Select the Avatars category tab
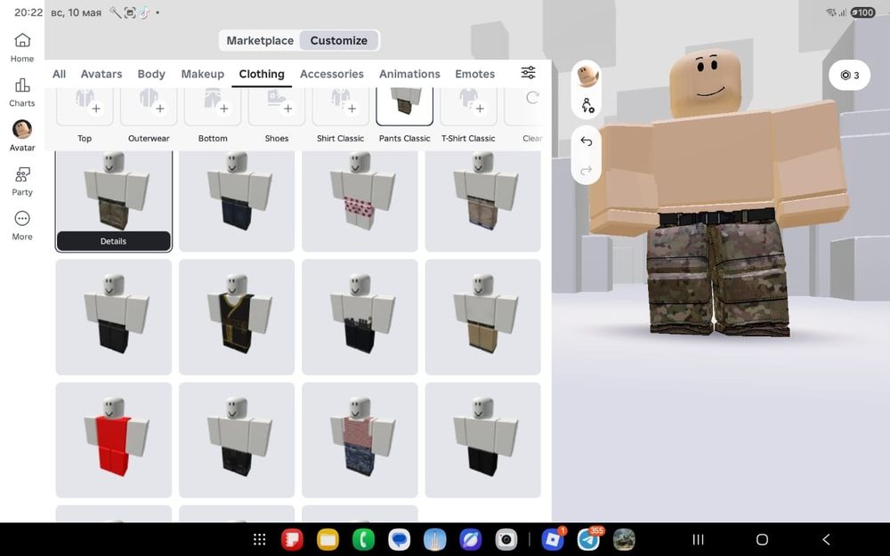 [x=101, y=74]
